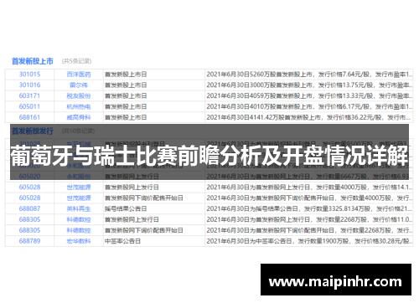Viewport: 419px width, 303px height.
Task: Open code 605028 in 网上发行日 row
Action: pos(29,187)
